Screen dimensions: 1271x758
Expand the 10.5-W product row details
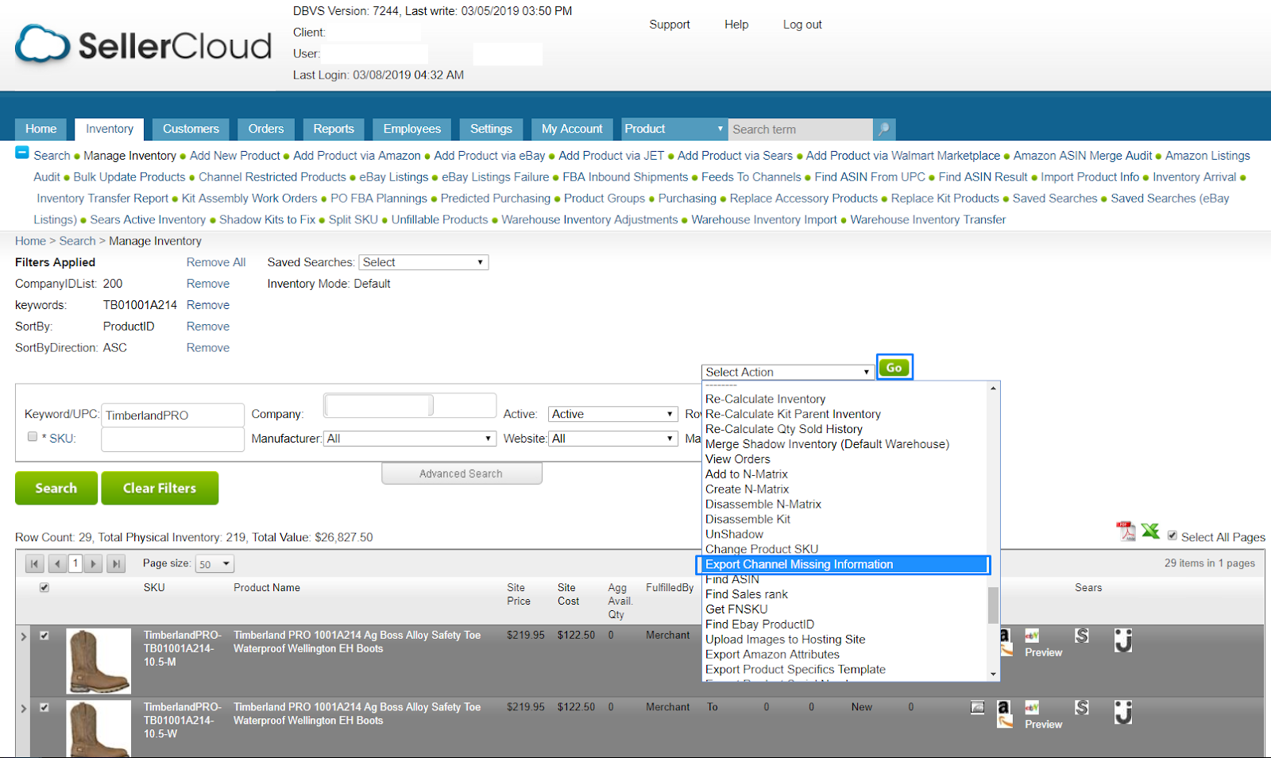tap(24, 708)
